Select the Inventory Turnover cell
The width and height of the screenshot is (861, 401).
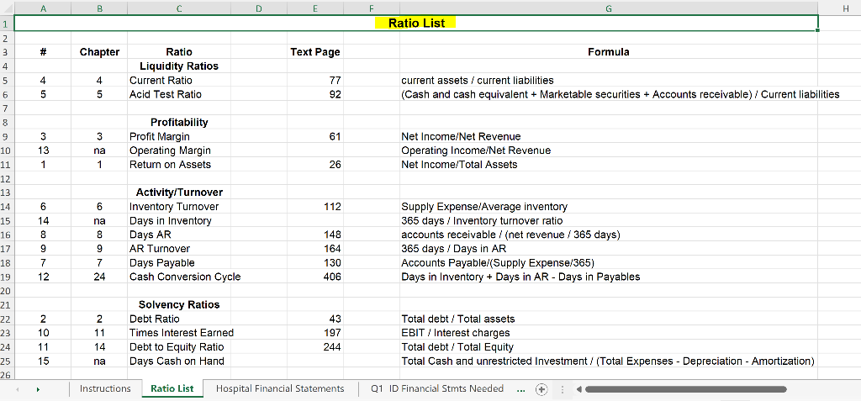(x=178, y=207)
